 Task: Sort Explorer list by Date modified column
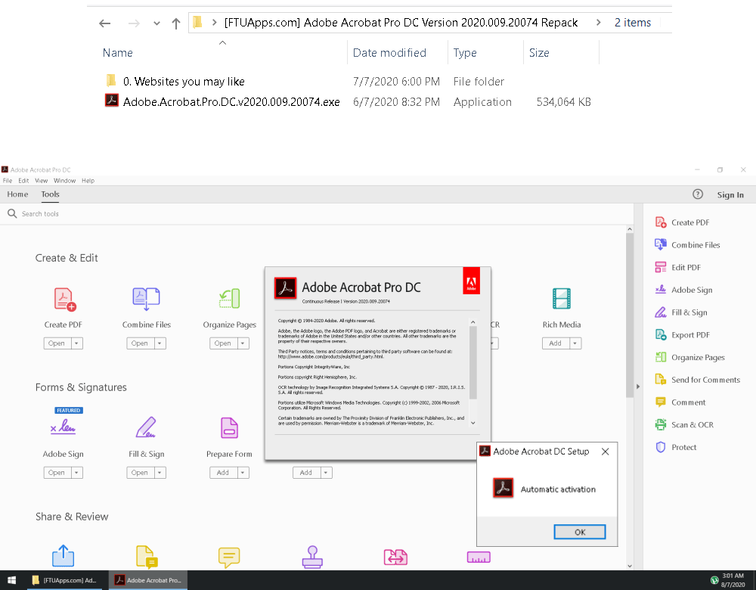click(389, 53)
